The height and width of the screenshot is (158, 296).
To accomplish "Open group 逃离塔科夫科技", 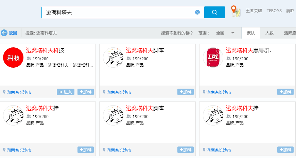I will [45, 50].
